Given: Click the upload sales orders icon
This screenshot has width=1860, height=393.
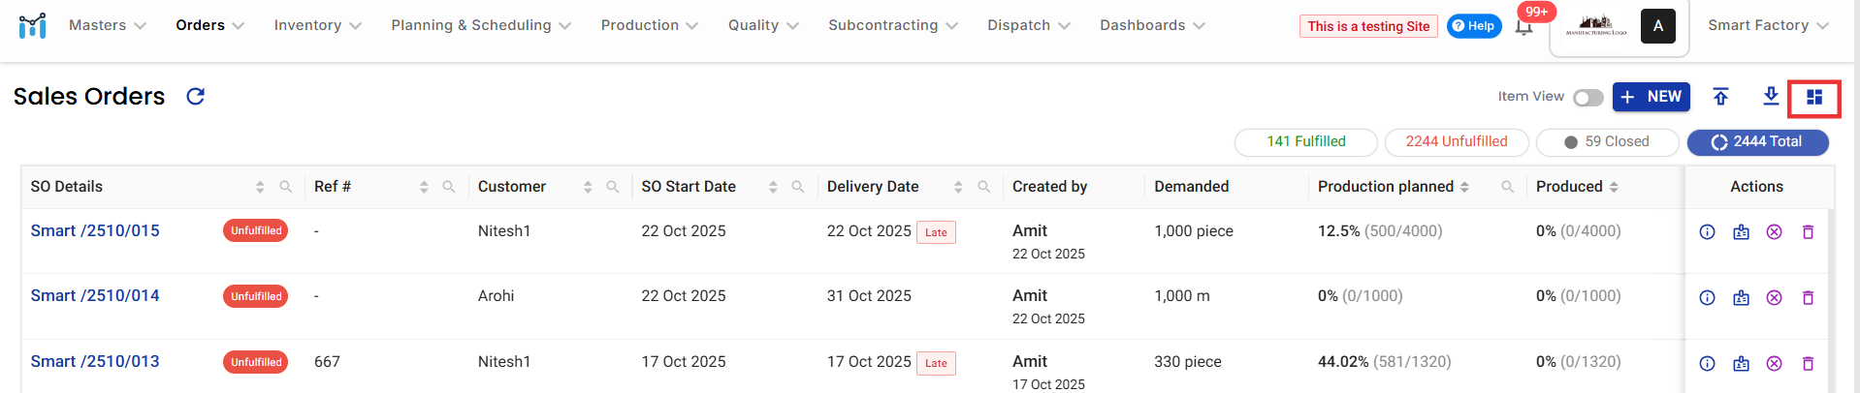Looking at the screenshot, I should 1720,97.
